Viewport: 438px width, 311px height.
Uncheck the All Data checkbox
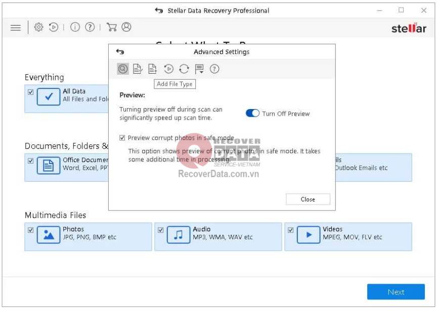click(31, 92)
